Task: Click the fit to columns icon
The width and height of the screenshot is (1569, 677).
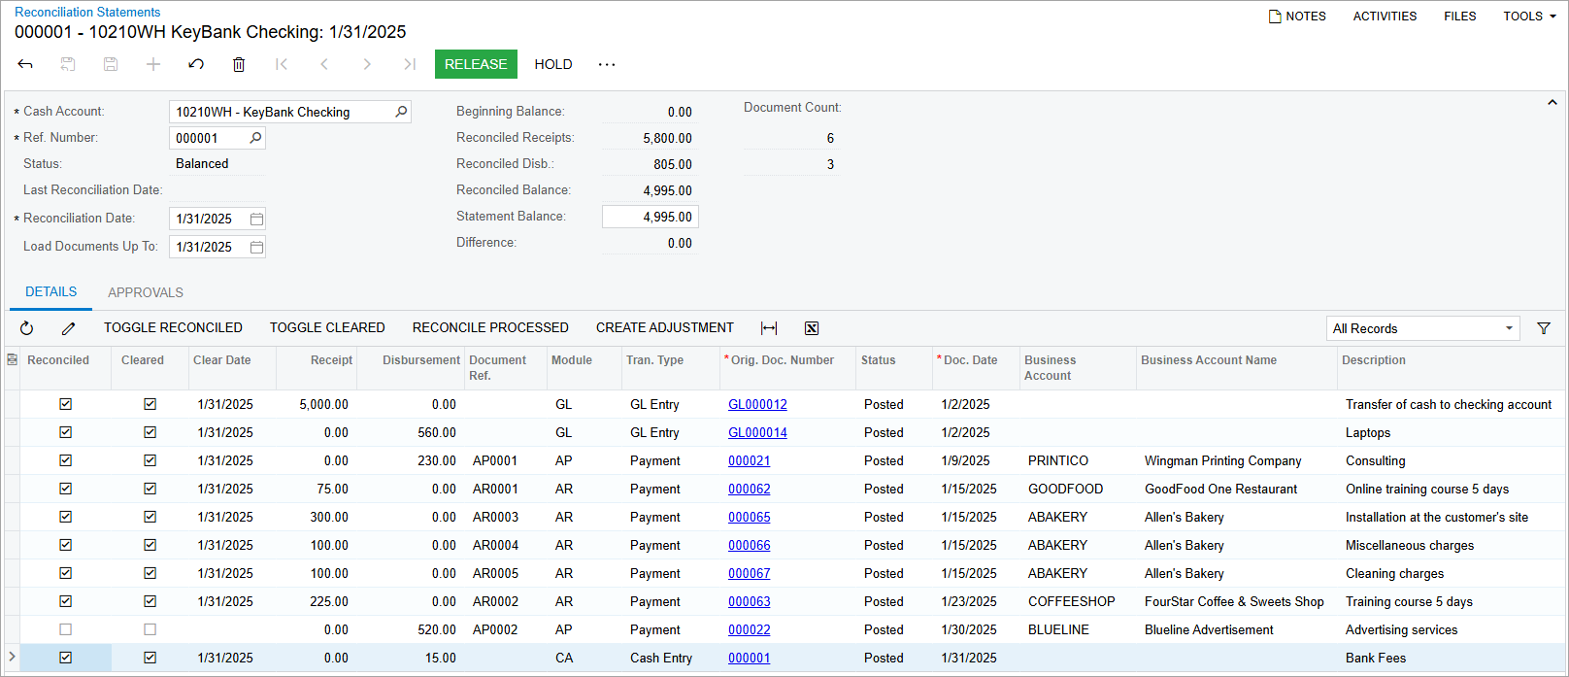Action: [x=769, y=328]
